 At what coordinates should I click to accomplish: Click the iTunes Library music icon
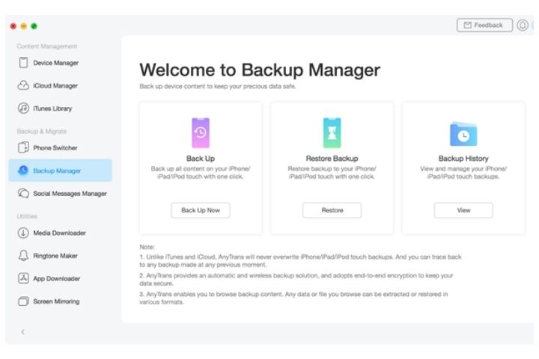click(x=23, y=108)
